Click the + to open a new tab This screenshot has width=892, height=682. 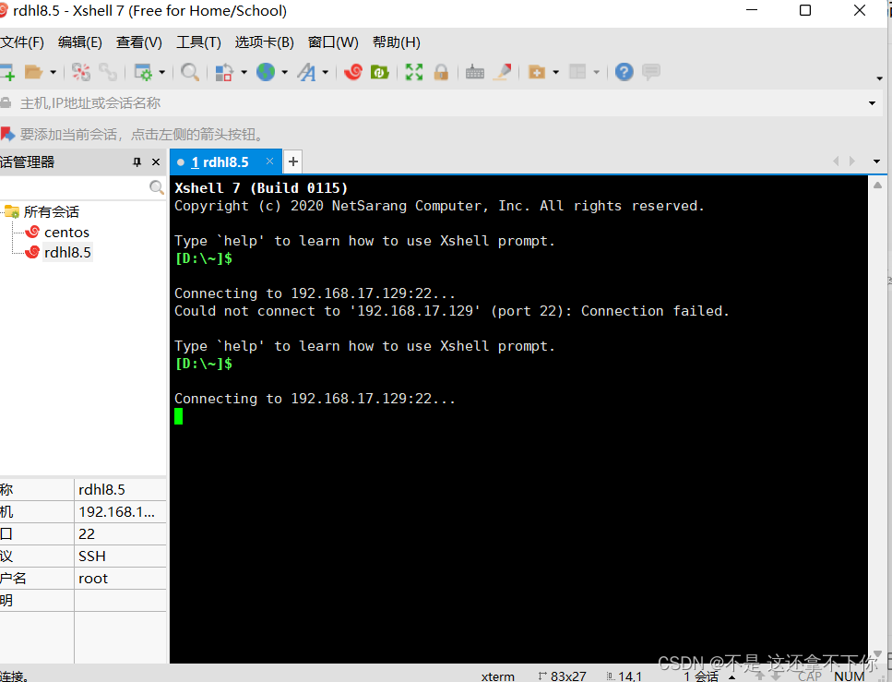click(292, 161)
